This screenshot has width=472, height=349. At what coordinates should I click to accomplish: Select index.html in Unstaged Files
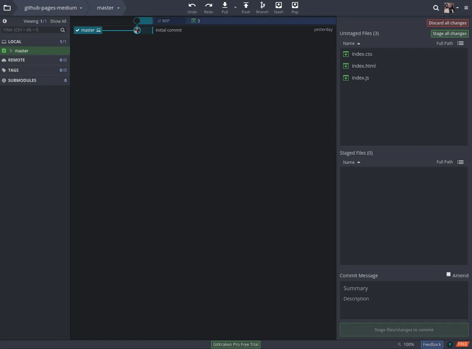coord(404,66)
